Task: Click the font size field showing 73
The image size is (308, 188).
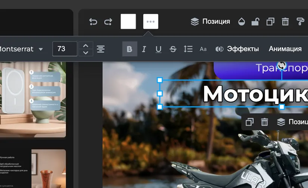Action: pyautogui.click(x=65, y=49)
